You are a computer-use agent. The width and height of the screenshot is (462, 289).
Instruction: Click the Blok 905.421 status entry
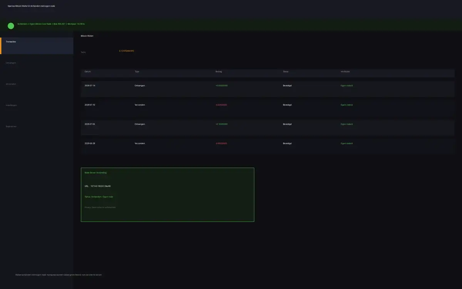(59, 24)
